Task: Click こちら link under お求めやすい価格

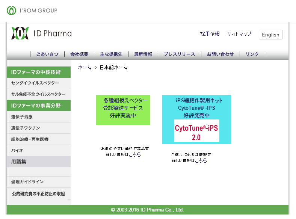Action: (x=135, y=155)
